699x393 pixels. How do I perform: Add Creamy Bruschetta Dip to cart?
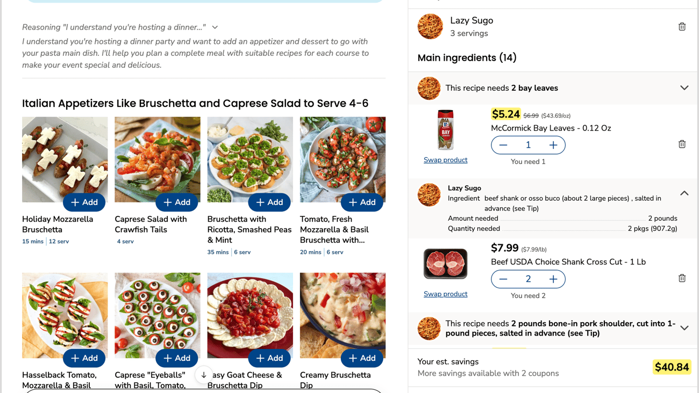click(x=362, y=358)
